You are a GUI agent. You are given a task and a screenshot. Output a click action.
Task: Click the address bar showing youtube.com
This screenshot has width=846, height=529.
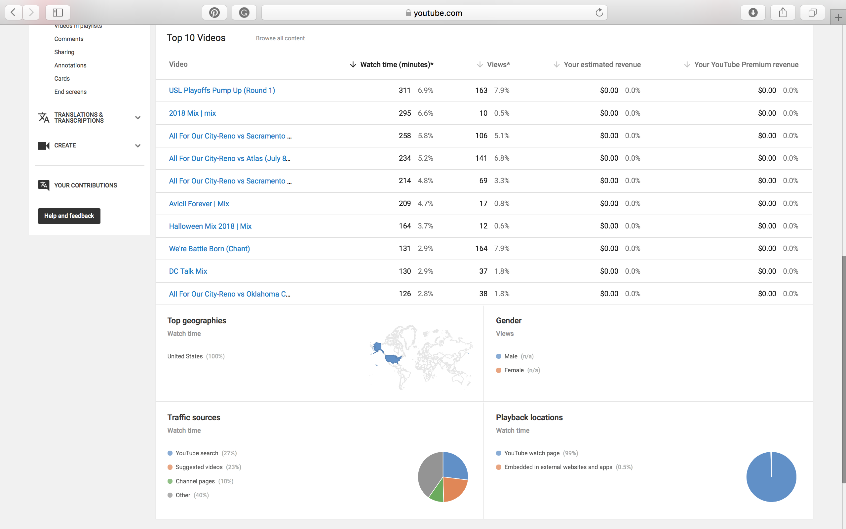434,13
